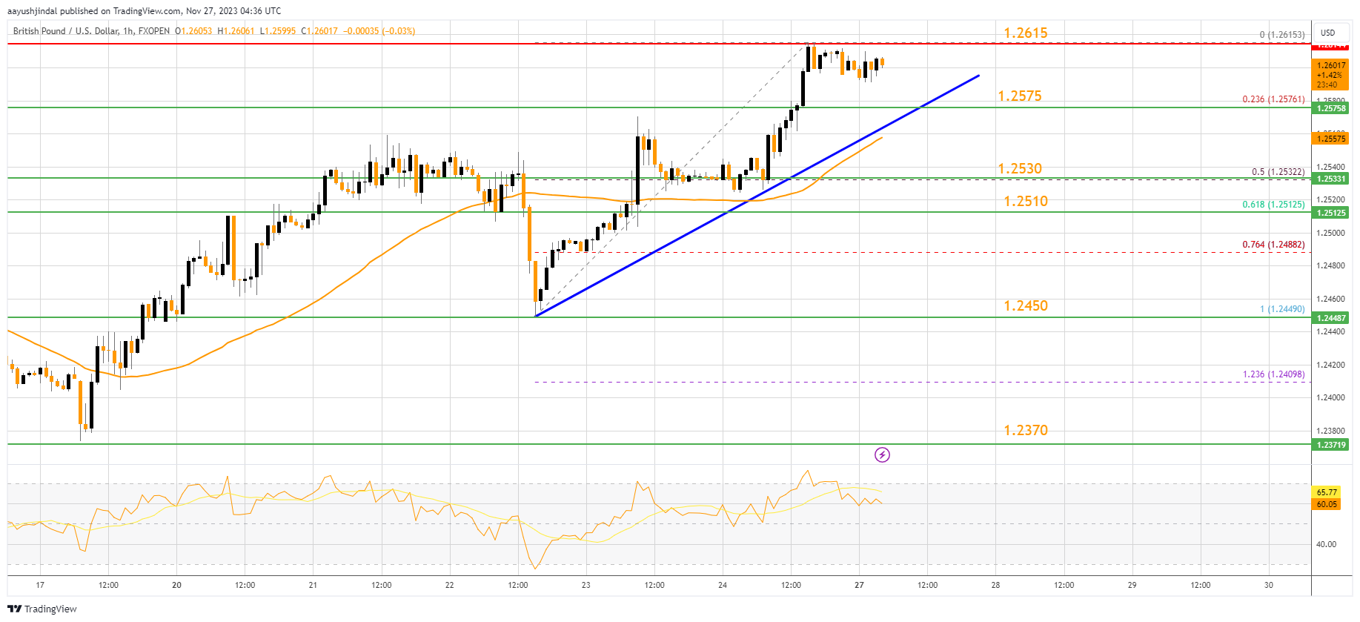
Task: Click the open value O1.26053
Action: (193, 31)
